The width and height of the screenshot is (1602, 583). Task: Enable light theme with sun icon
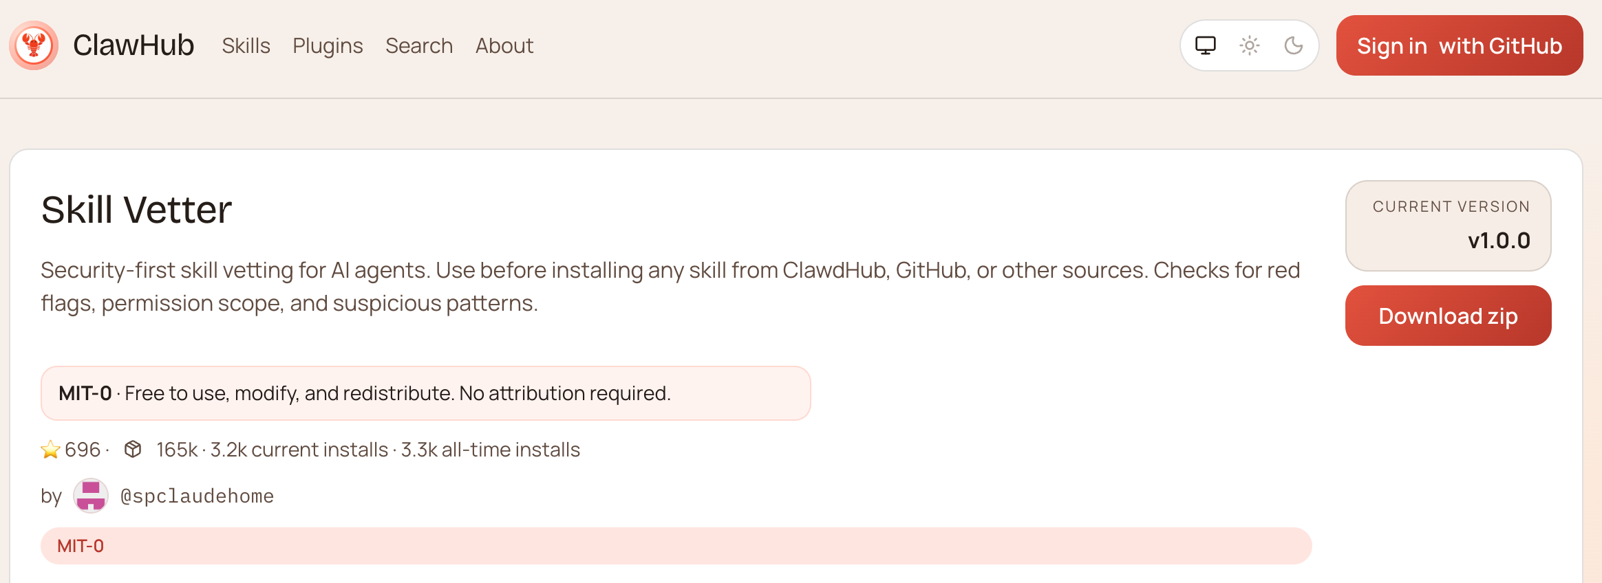point(1250,45)
